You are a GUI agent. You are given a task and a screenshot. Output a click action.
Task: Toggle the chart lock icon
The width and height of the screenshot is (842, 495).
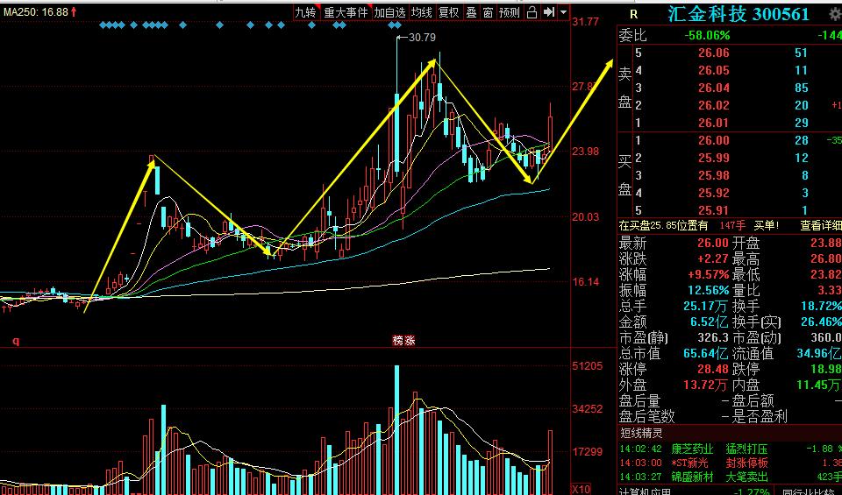(x=532, y=12)
